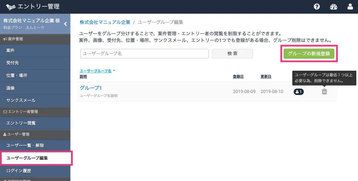Click the sort arrow beside ユーザーグループ名
The height and width of the screenshot is (181, 358).
coord(114,71)
